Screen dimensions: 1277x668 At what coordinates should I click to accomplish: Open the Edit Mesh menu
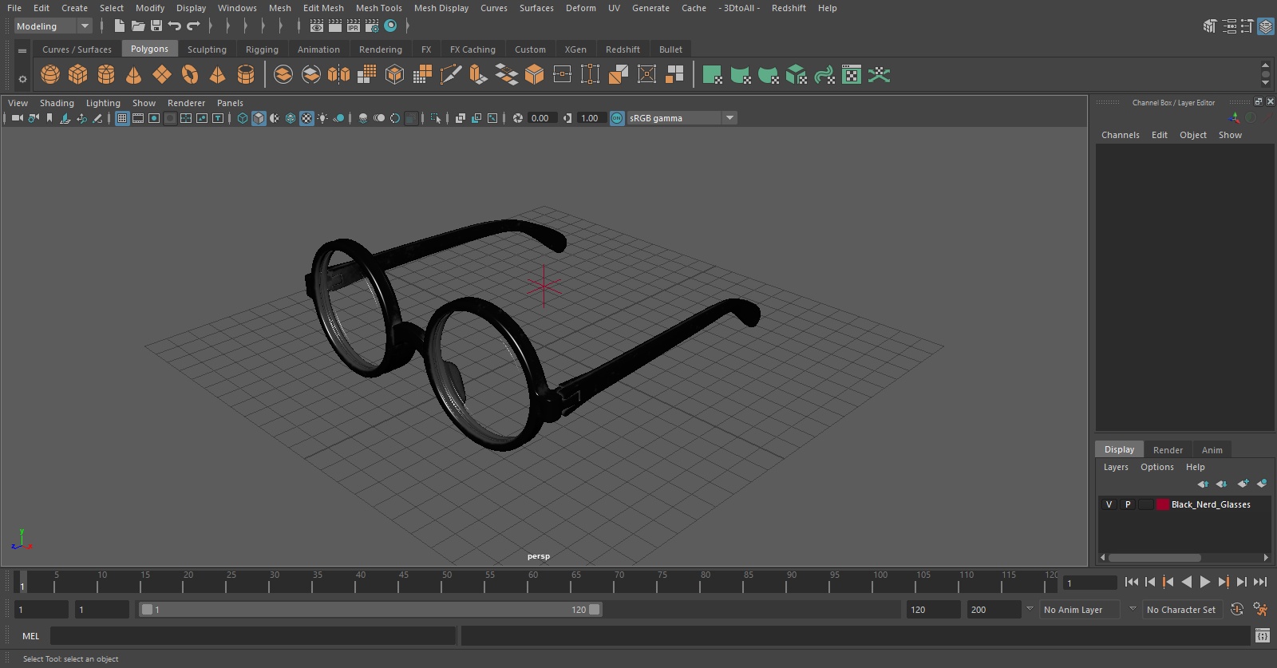[323, 8]
